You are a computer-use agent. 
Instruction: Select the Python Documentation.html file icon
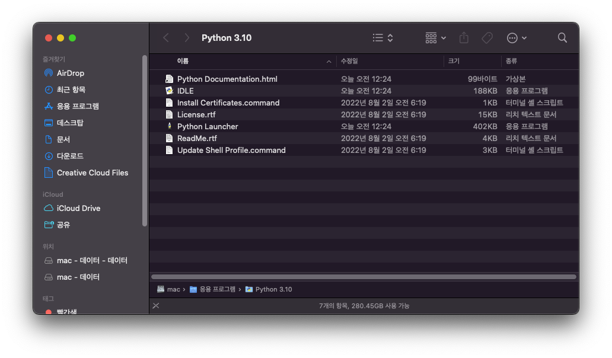click(169, 79)
